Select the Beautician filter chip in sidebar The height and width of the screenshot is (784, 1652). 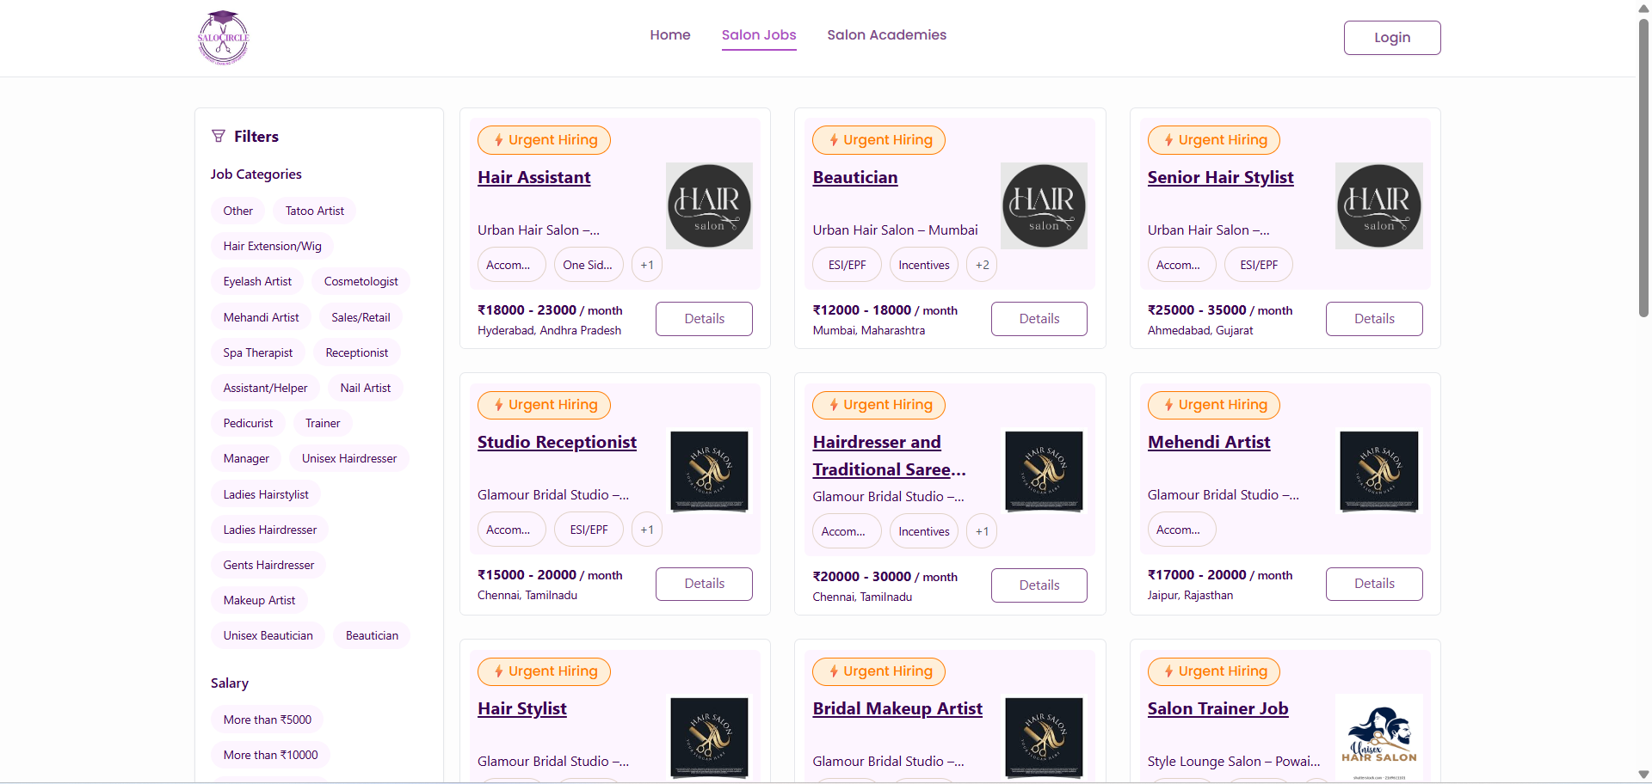click(373, 635)
